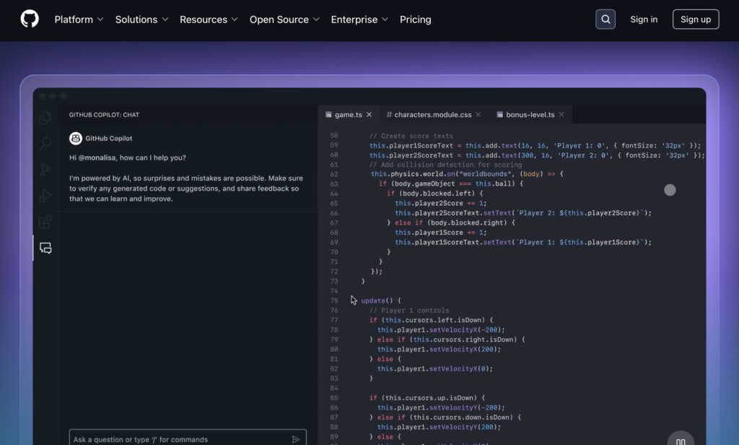Select the Copilot Chat icon in sidebar

point(45,248)
